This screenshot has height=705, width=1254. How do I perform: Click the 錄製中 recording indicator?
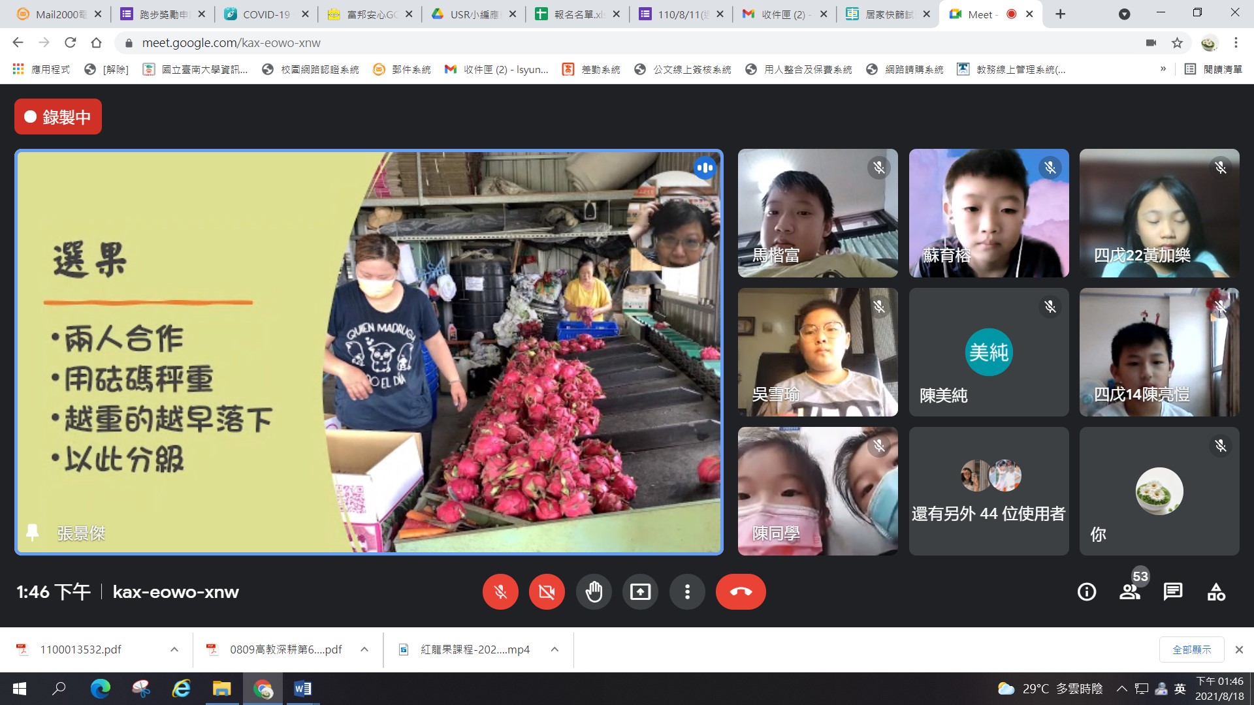[x=58, y=117]
